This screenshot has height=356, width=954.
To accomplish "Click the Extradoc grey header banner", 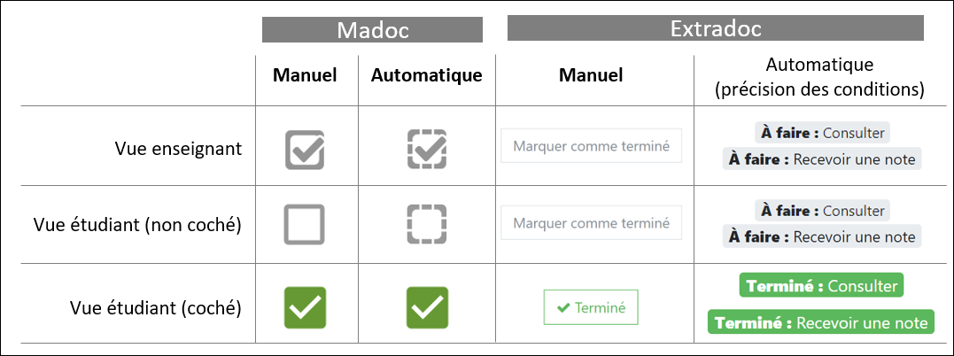I will 716,28.
